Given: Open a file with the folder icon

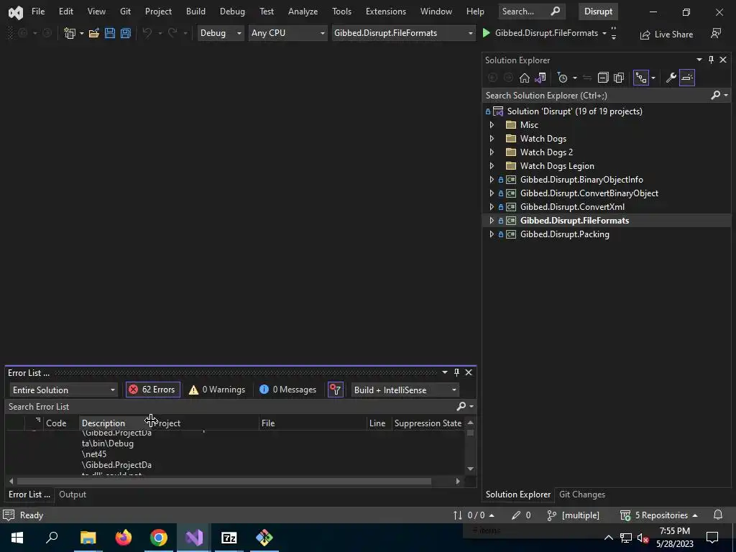Looking at the screenshot, I should click(94, 33).
